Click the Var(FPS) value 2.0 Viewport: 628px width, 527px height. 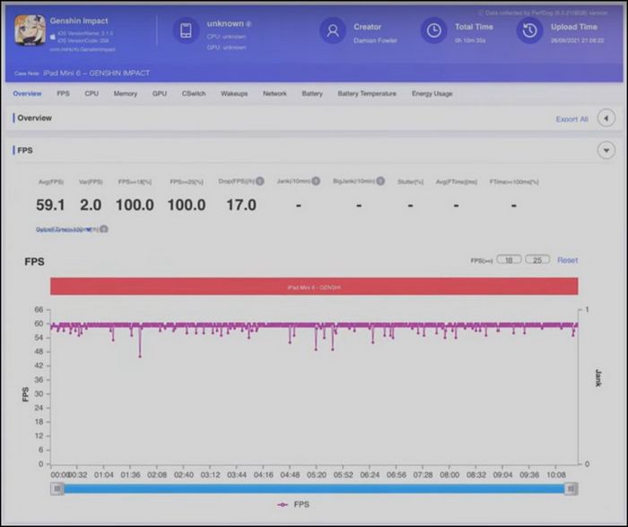click(x=91, y=206)
